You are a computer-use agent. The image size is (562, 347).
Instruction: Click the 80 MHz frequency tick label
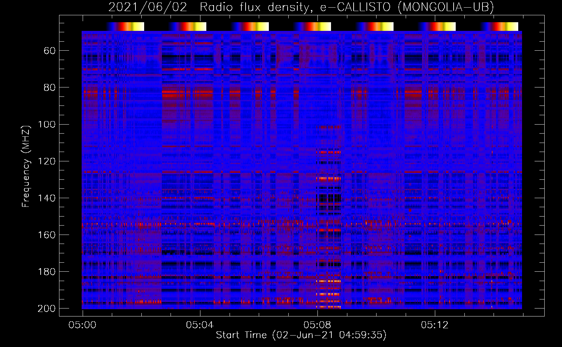50,87
